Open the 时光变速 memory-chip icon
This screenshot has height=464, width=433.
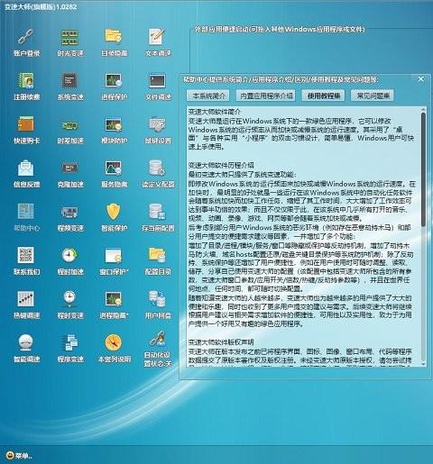coord(70,37)
